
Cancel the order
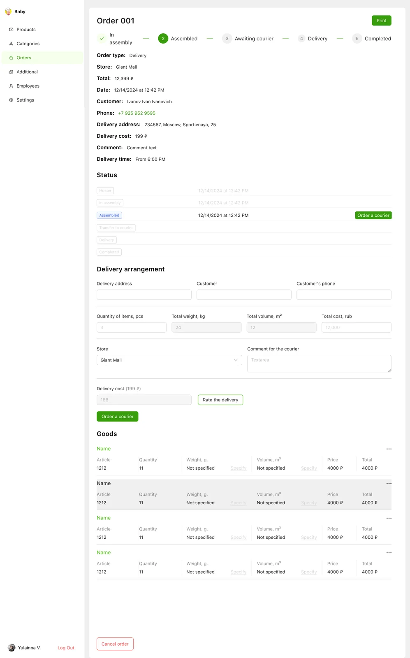point(115,644)
